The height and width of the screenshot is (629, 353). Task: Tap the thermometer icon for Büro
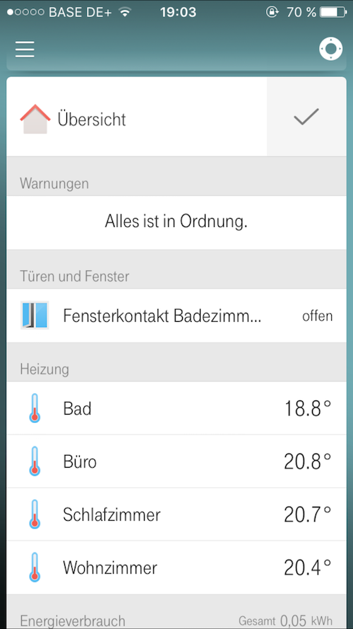click(x=35, y=461)
